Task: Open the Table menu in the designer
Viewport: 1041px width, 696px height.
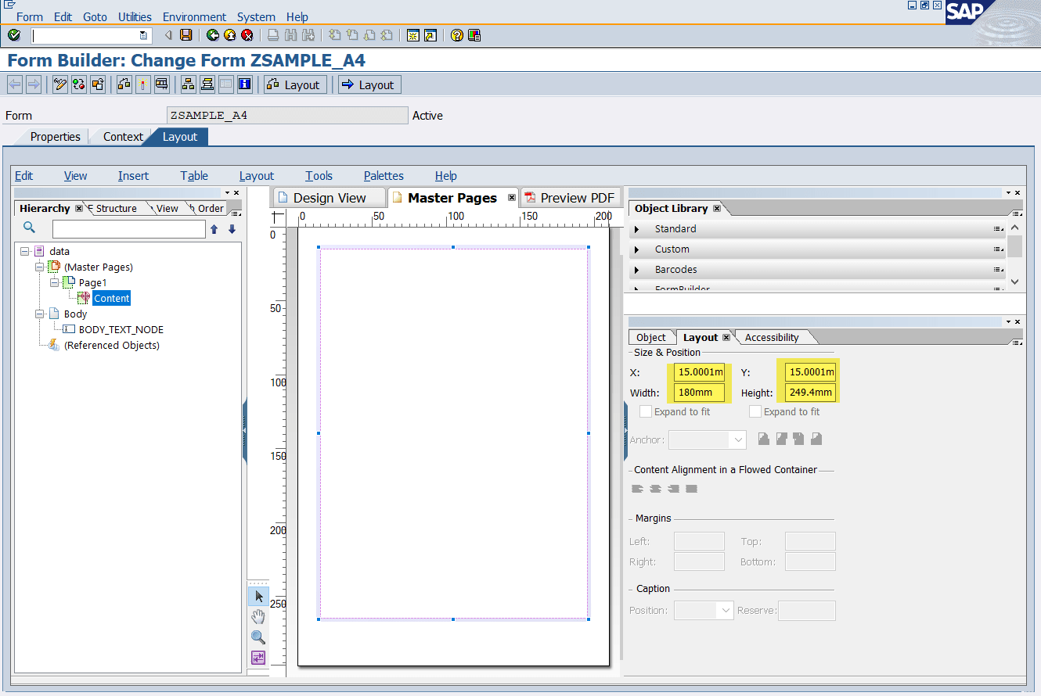Action: click(x=194, y=176)
